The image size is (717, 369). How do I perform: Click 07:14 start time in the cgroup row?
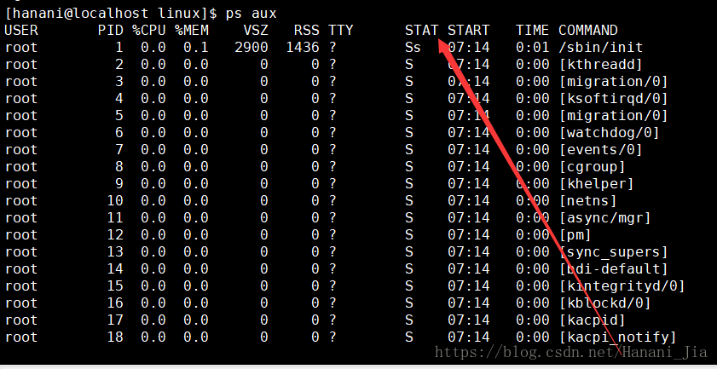(x=468, y=166)
